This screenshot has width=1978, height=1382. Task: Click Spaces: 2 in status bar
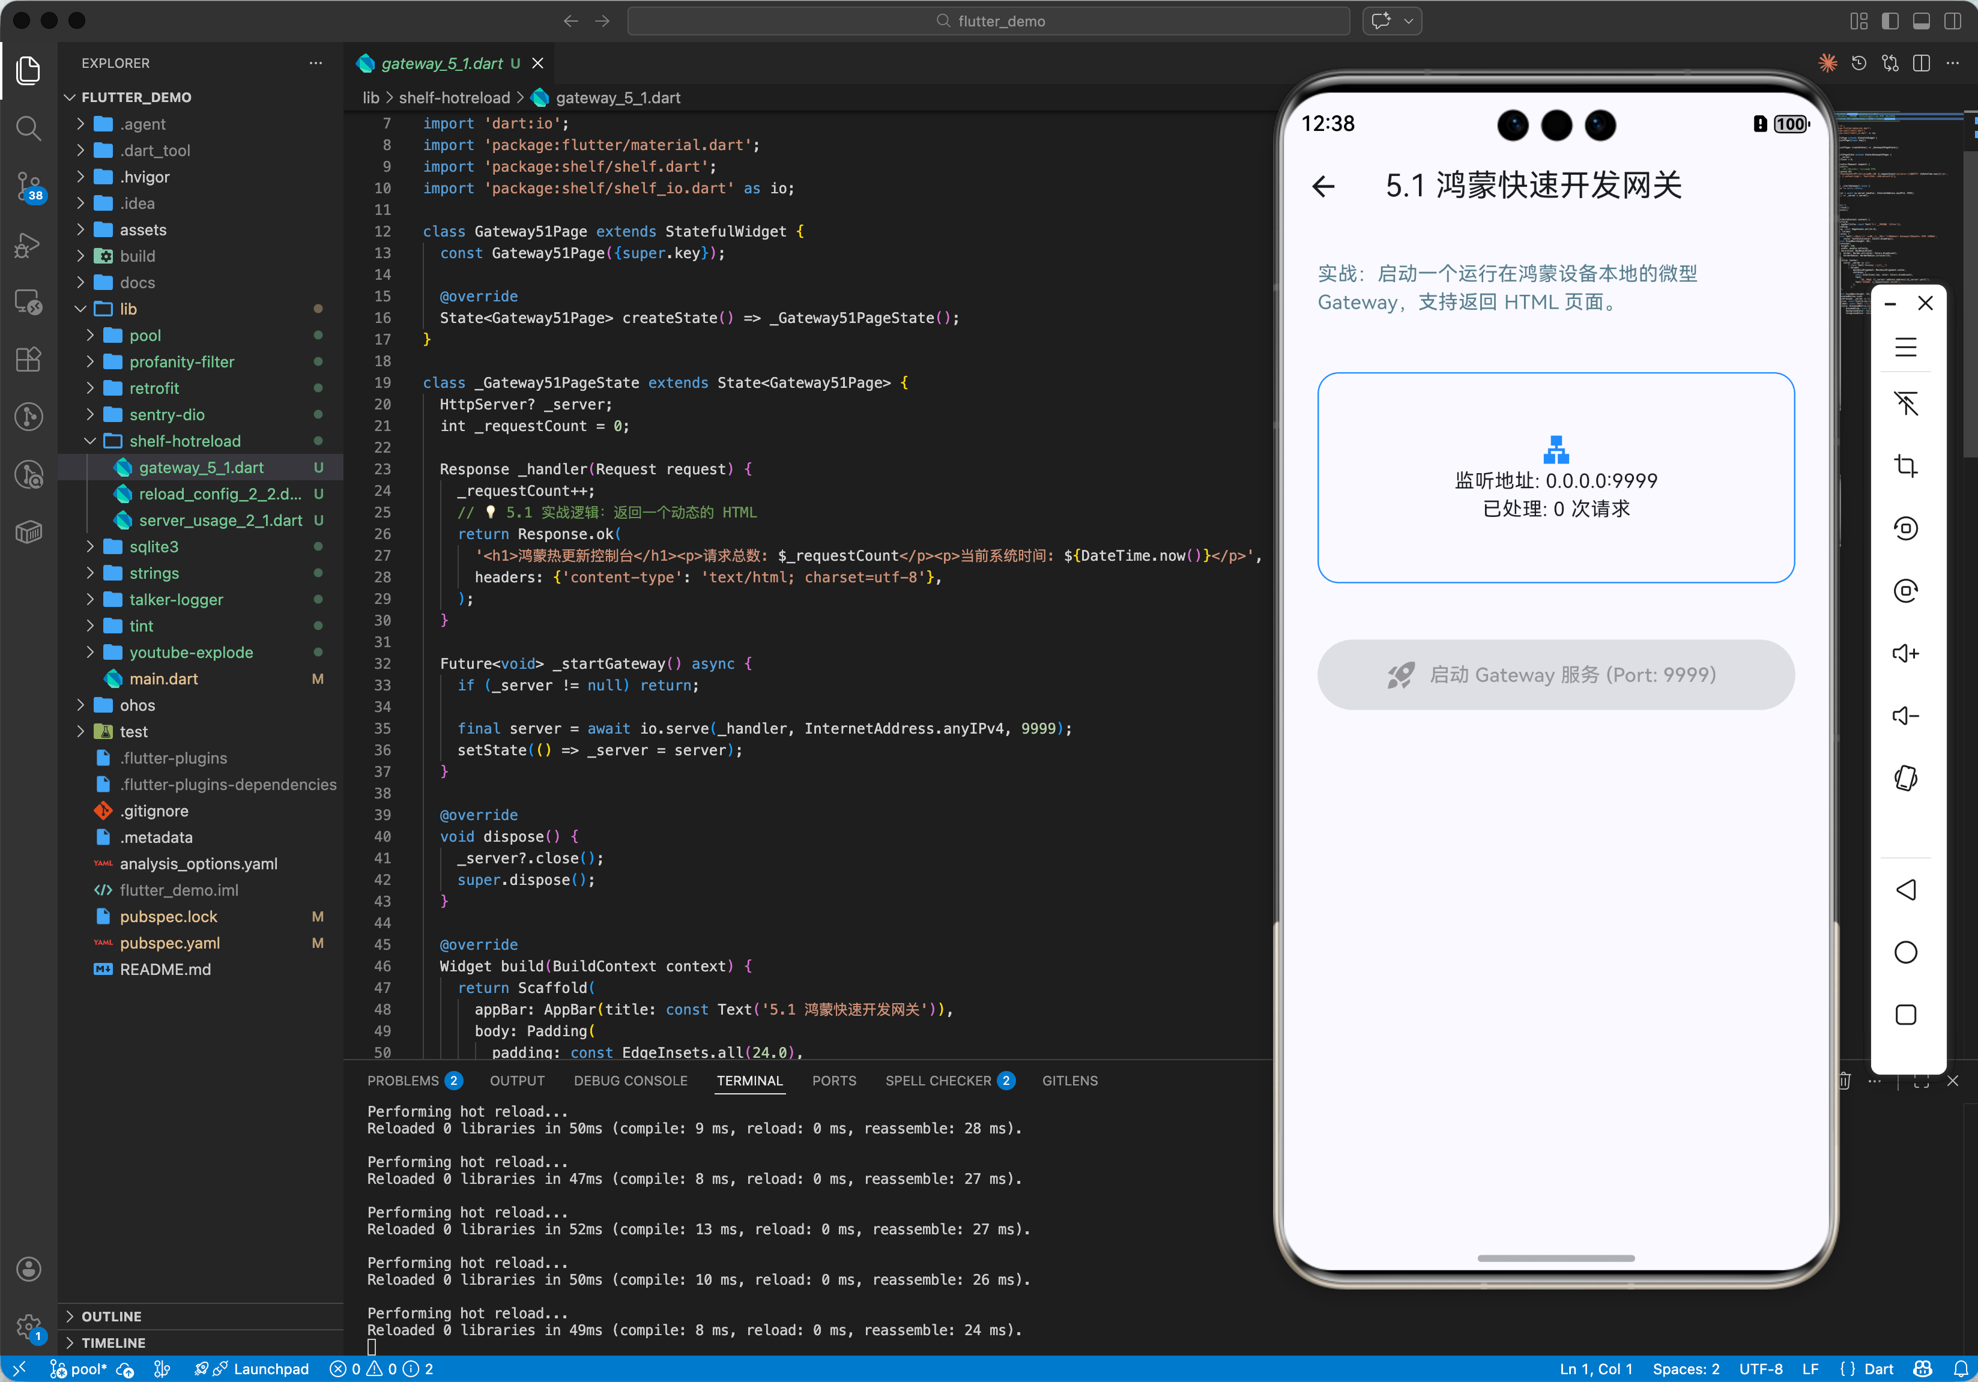[1685, 1369]
